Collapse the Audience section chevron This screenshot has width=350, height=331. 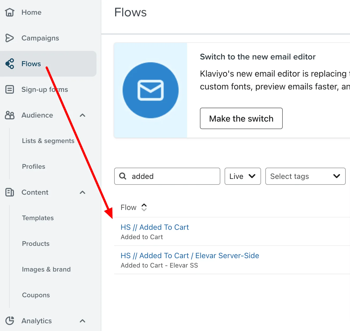click(83, 115)
